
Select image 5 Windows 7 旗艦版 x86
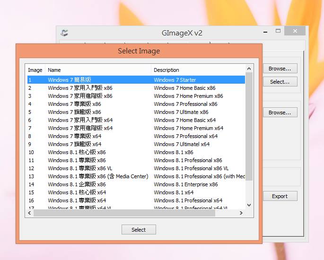click(x=136, y=112)
